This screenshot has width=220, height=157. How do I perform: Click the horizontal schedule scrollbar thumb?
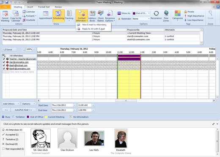pyautogui.click(x=126, y=101)
